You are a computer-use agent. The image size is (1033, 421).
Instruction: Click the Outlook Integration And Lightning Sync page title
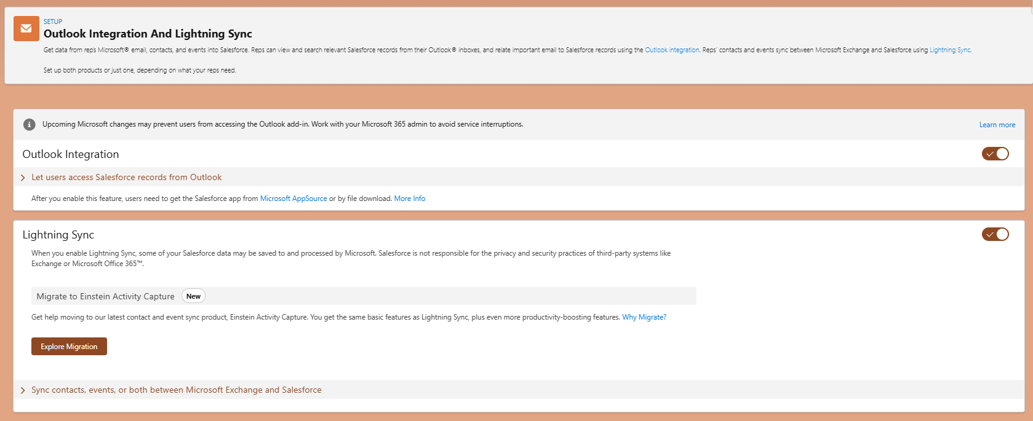[148, 34]
